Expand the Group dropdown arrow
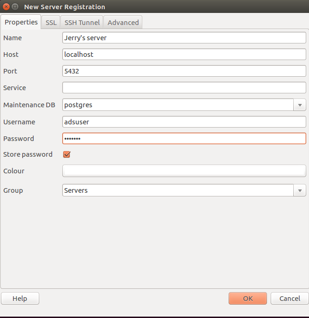The height and width of the screenshot is (318, 309). pyautogui.click(x=300, y=190)
